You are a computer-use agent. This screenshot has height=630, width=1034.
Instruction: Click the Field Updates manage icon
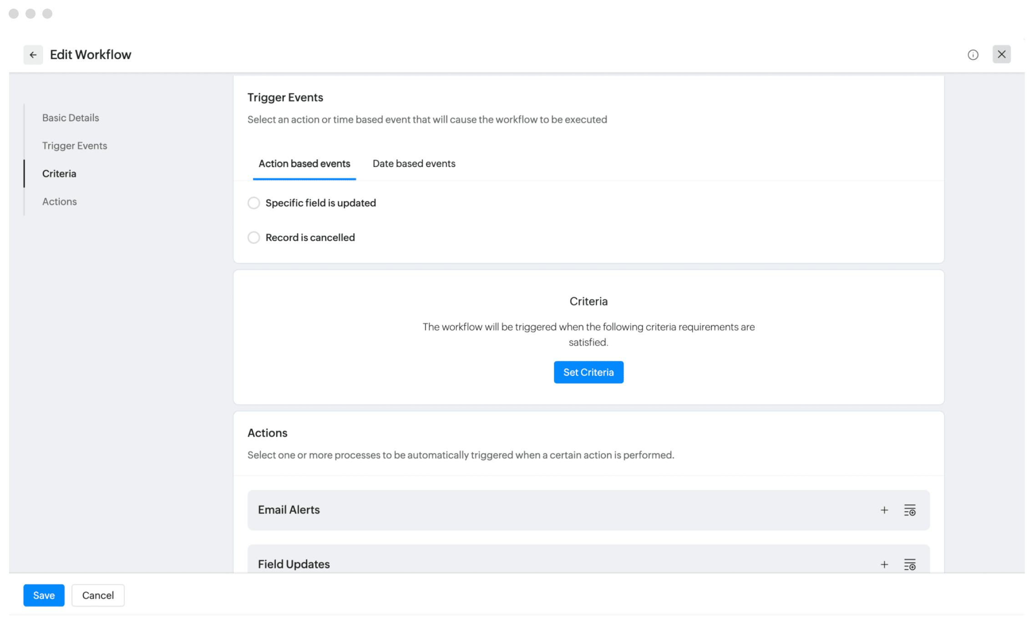[910, 564]
